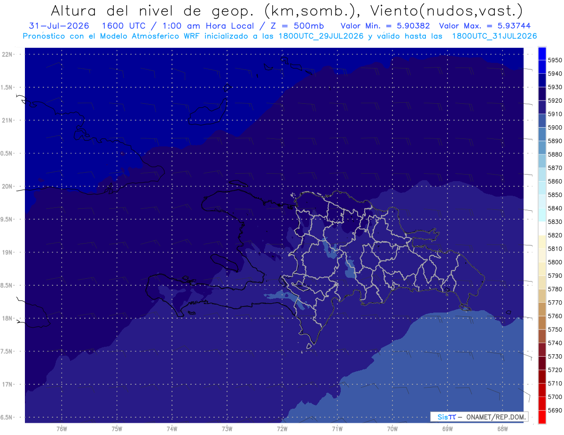Viewport: 564px width, 435px height.
Task: Click the '5920' colorbar value
Action: pyautogui.click(x=555, y=100)
